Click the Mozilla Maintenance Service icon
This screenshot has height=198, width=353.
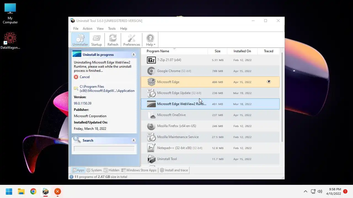[151, 137]
